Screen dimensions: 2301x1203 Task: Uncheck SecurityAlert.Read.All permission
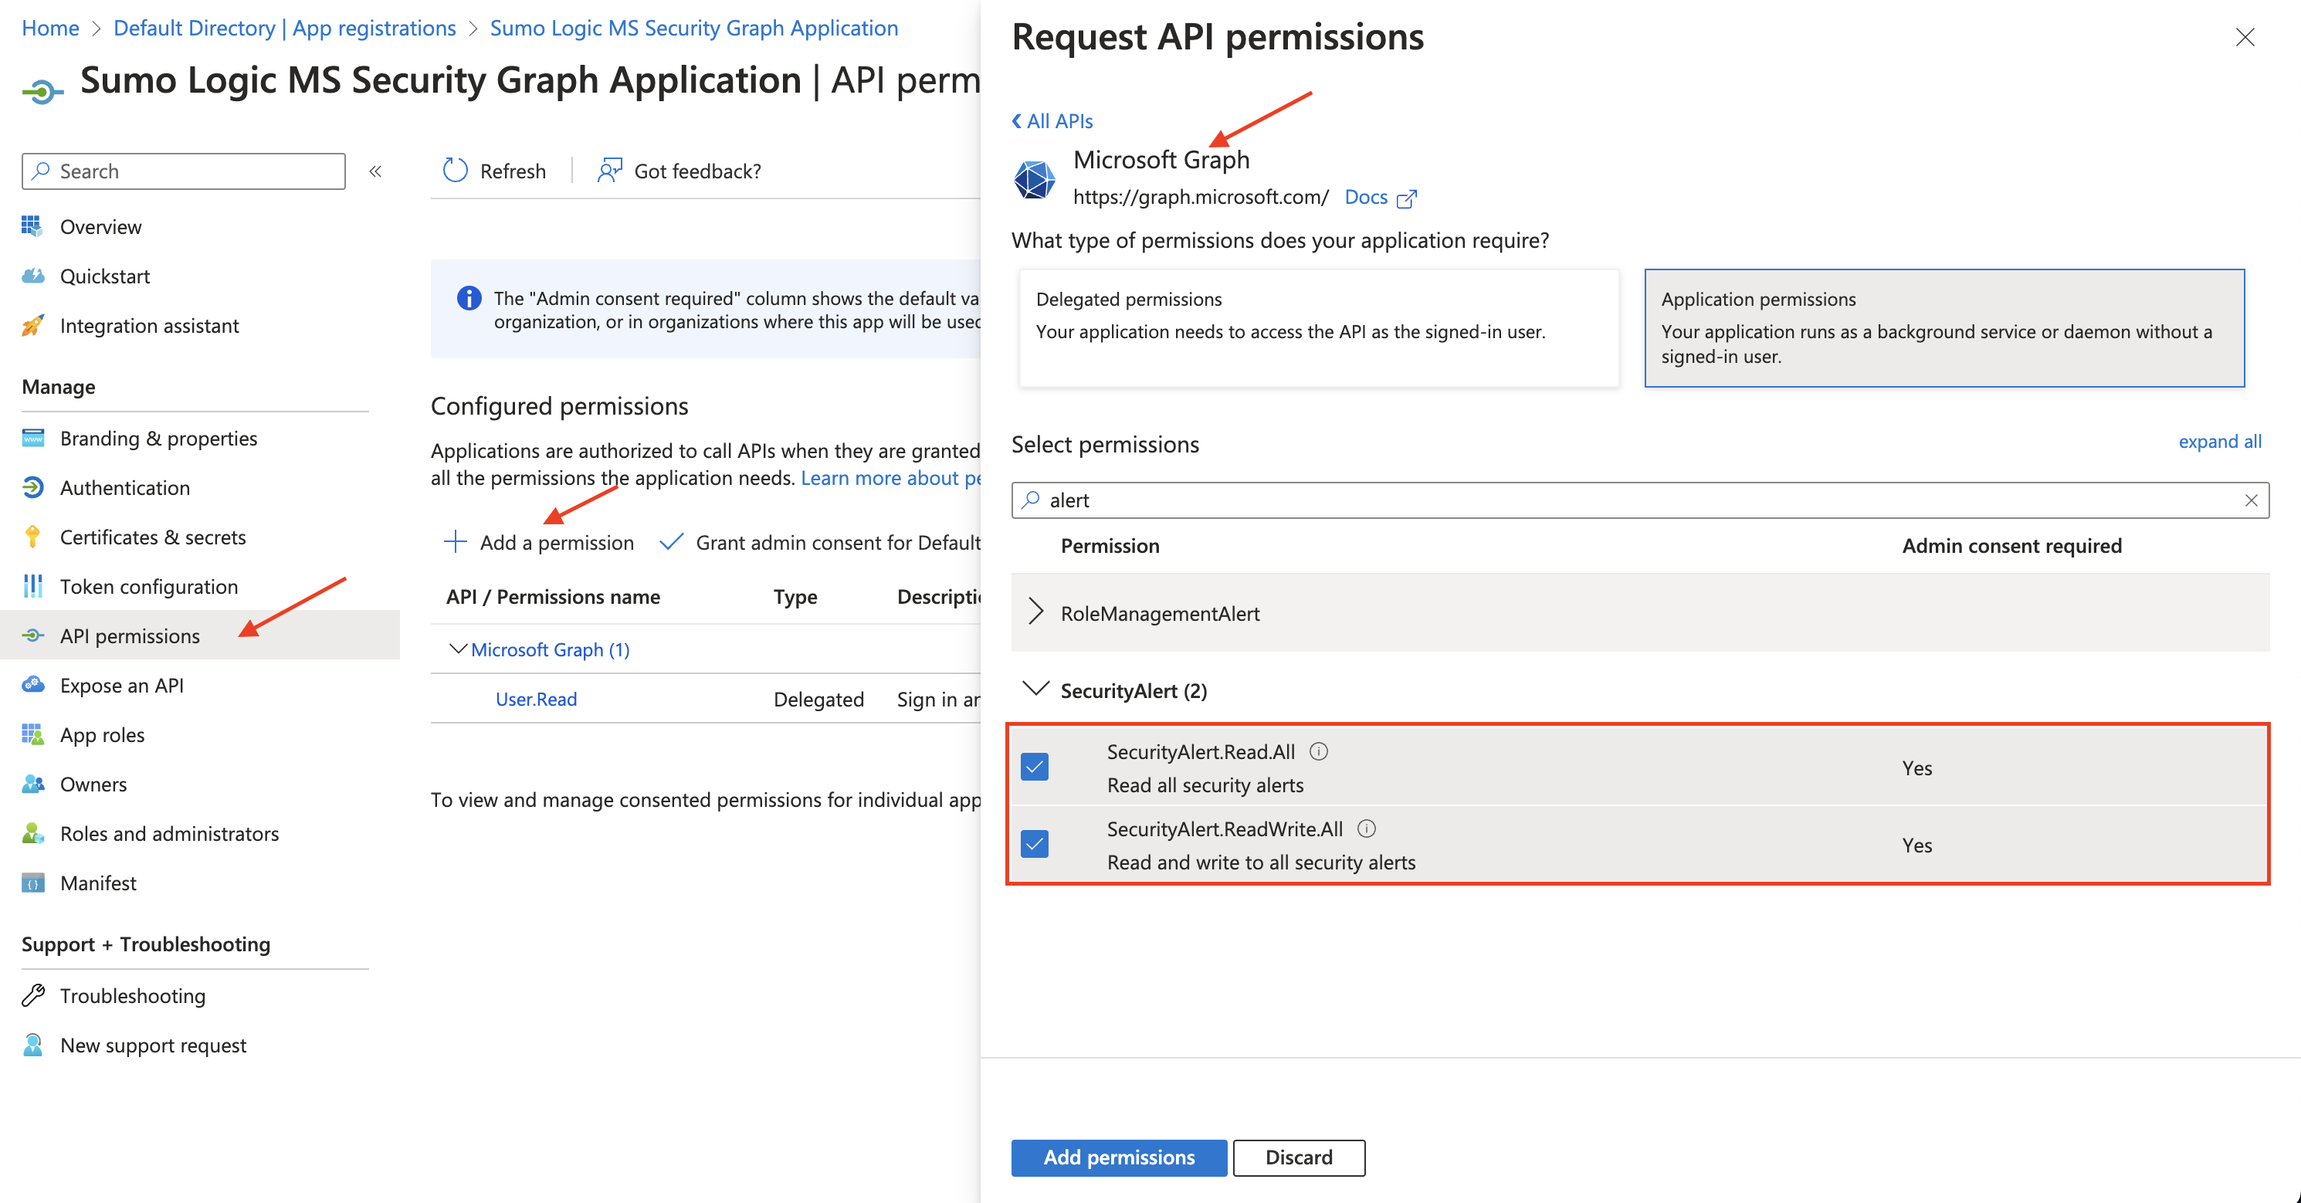[x=1035, y=766]
